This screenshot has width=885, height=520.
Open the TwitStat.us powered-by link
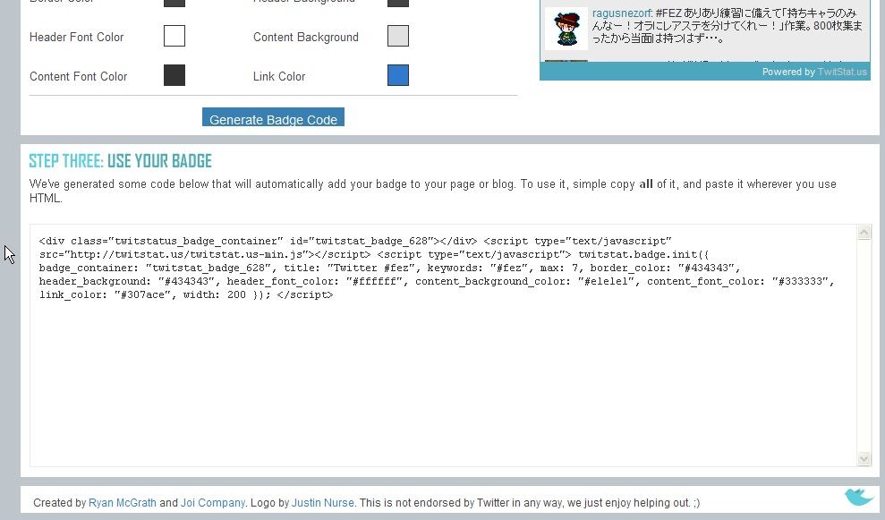point(842,72)
